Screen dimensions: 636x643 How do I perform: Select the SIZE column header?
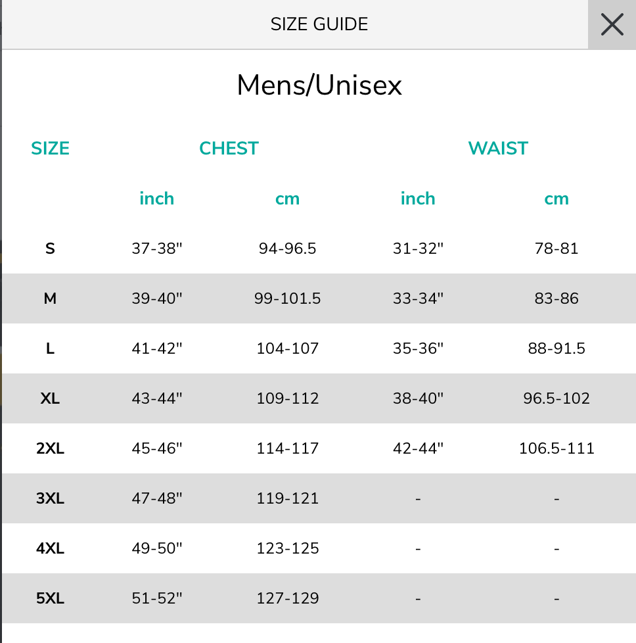tap(50, 148)
